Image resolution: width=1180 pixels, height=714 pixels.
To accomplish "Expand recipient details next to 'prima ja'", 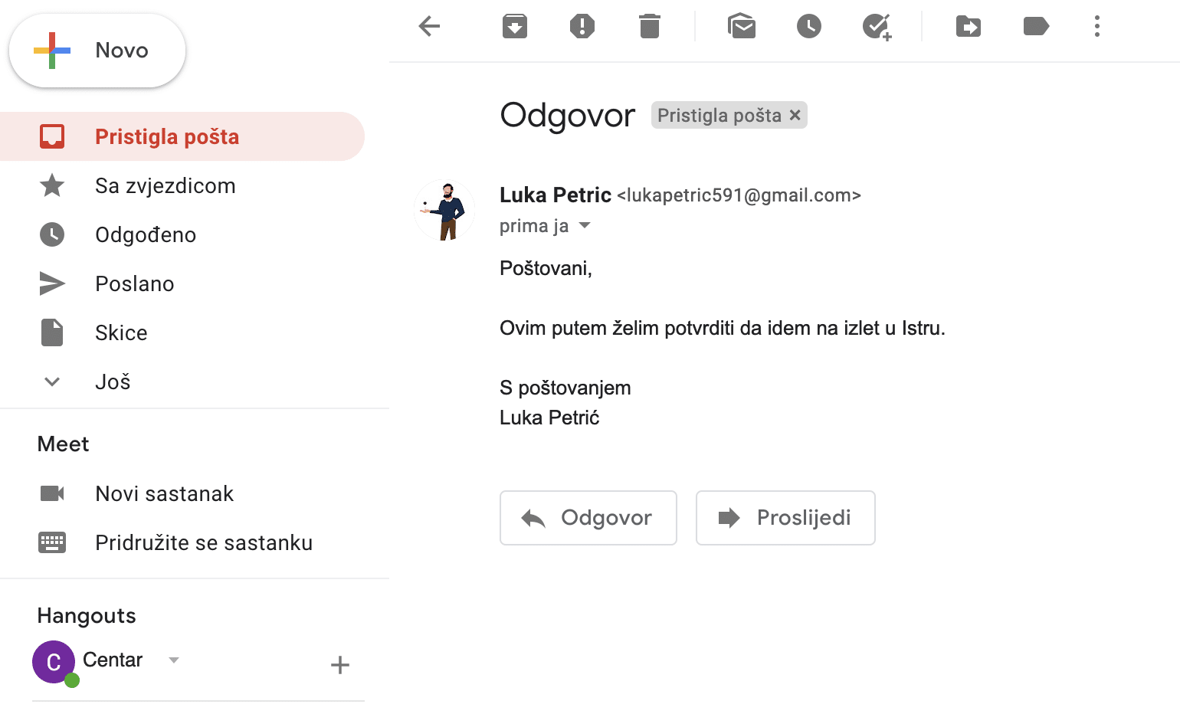I will (x=585, y=226).
